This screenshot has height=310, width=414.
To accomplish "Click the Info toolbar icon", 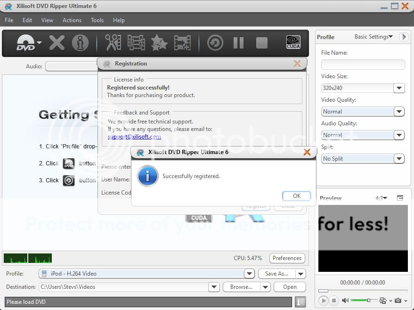I will (x=80, y=43).
